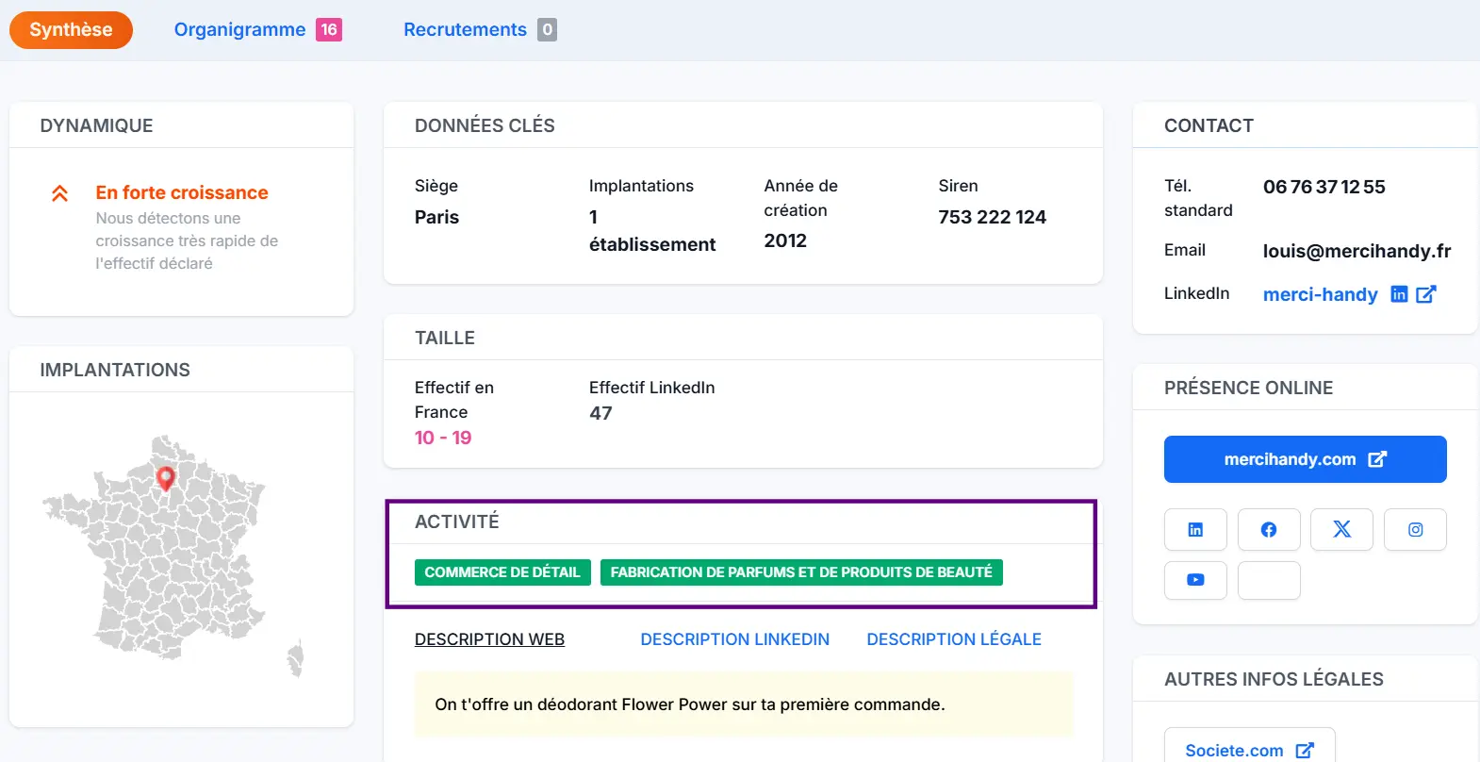Open the X (Twitter) social presence button
The width and height of the screenshot is (1480, 762).
pyautogui.click(x=1341, y=530)
